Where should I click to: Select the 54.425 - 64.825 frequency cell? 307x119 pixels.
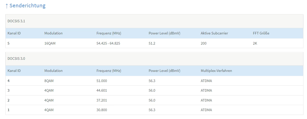(x=108, y=43)
